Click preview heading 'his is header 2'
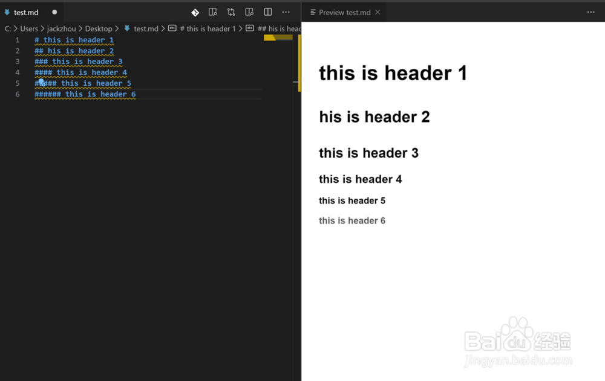This screenshot has height=381, width=605. click(374, 117)
